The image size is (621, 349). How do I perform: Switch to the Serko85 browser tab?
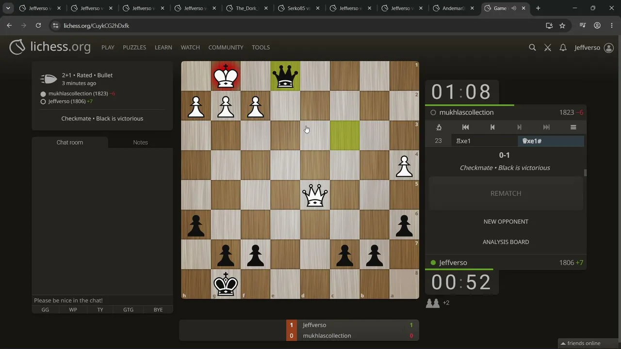tap(299, 8)
